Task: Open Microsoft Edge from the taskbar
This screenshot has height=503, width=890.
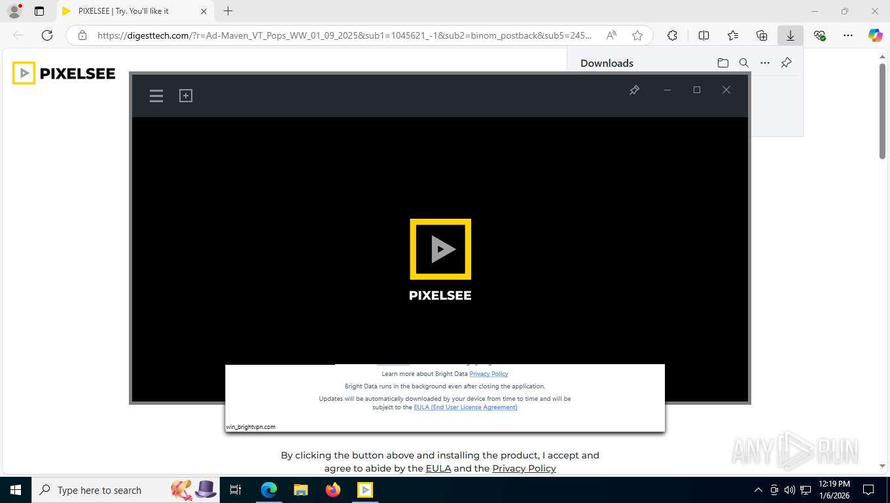Action: click(x=269, y=490)
